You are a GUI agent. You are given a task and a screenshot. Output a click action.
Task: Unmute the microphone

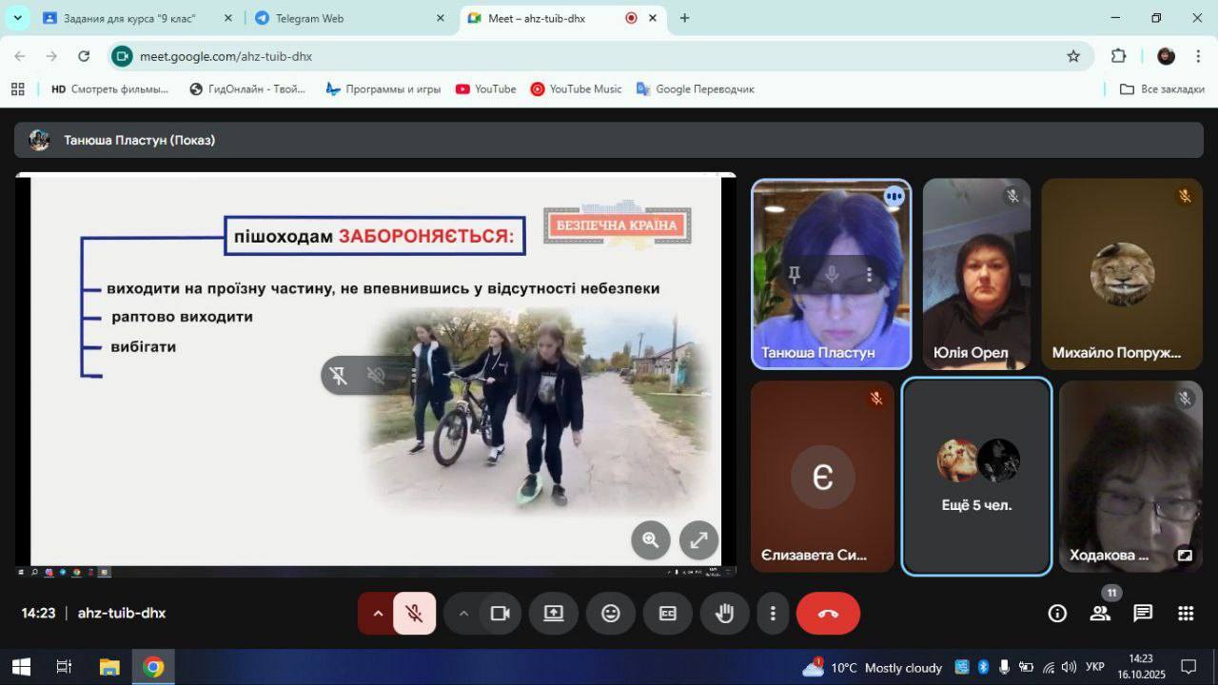[x=414, y=614]
